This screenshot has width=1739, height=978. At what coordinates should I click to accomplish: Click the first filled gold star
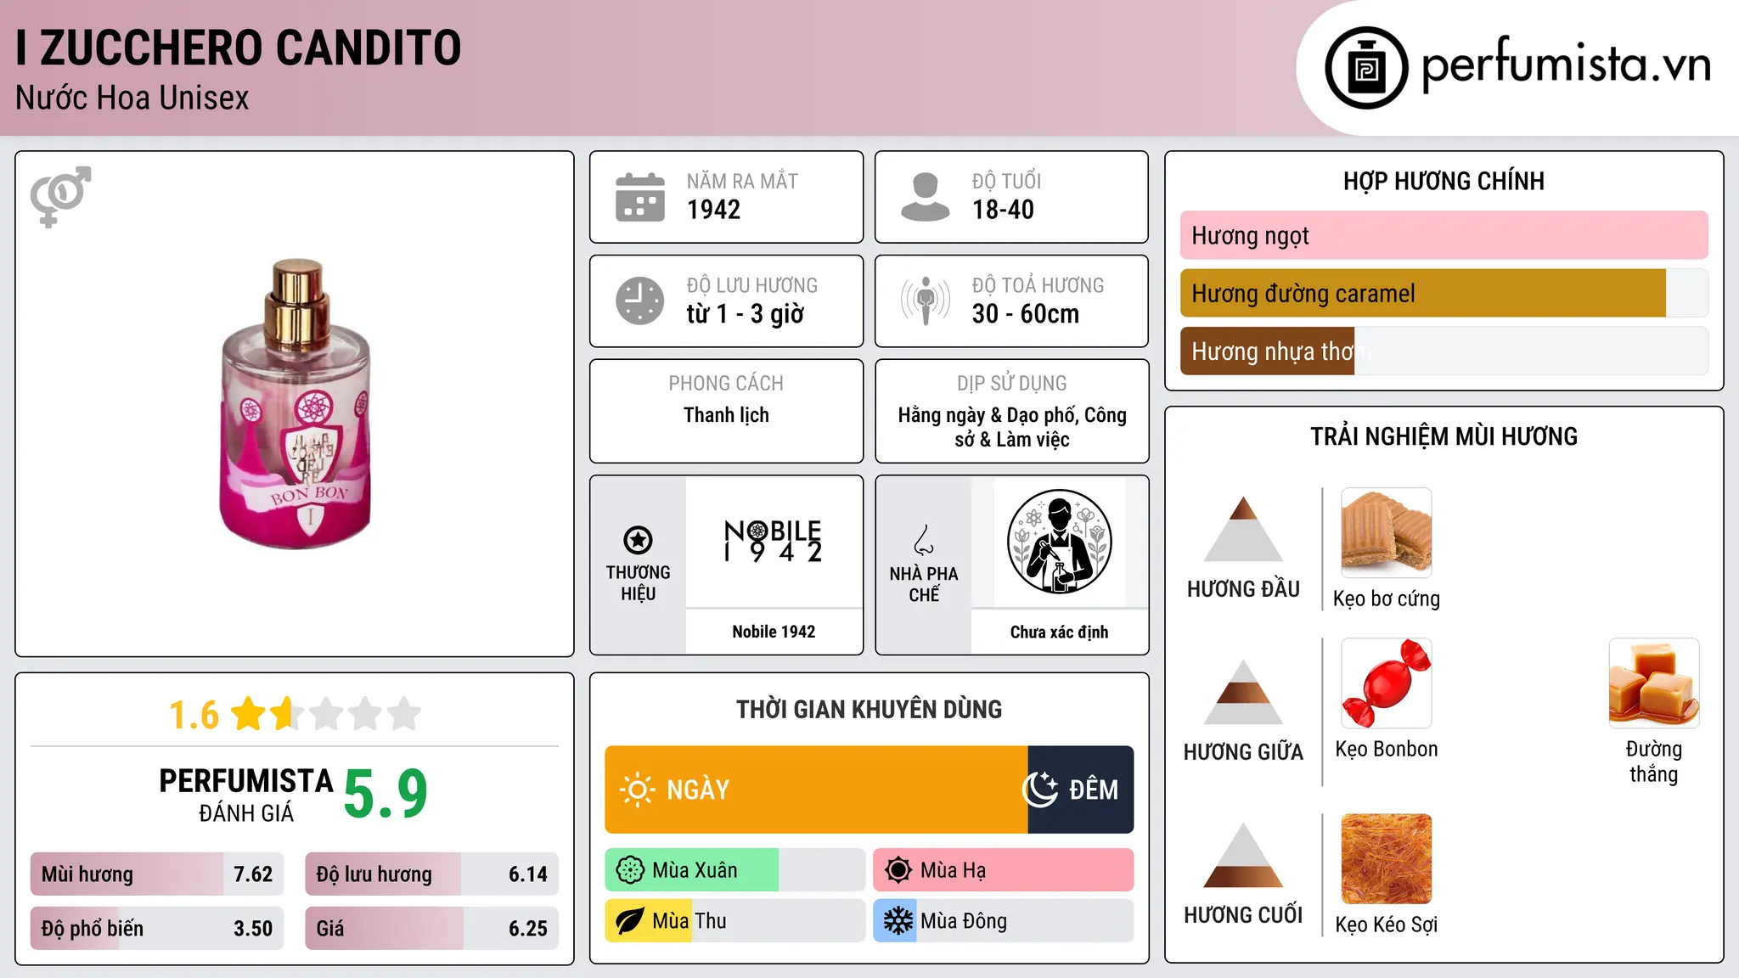click(x=249, y=714)
